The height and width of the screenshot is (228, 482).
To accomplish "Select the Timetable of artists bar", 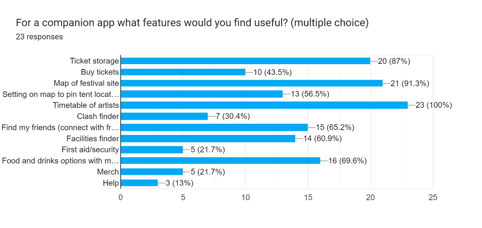I will (264, 105).
